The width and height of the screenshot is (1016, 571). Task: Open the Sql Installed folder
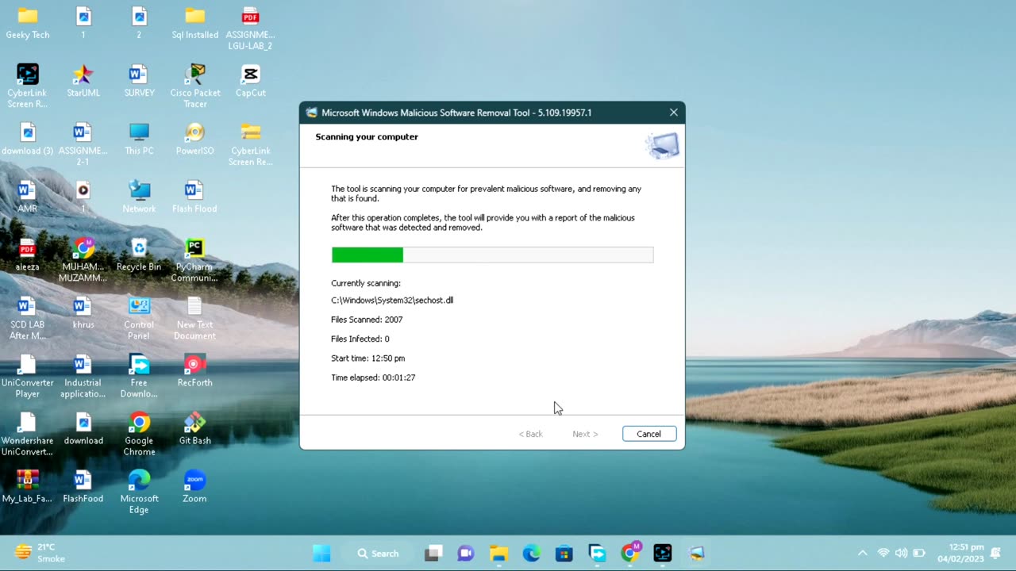click(194, 24)
